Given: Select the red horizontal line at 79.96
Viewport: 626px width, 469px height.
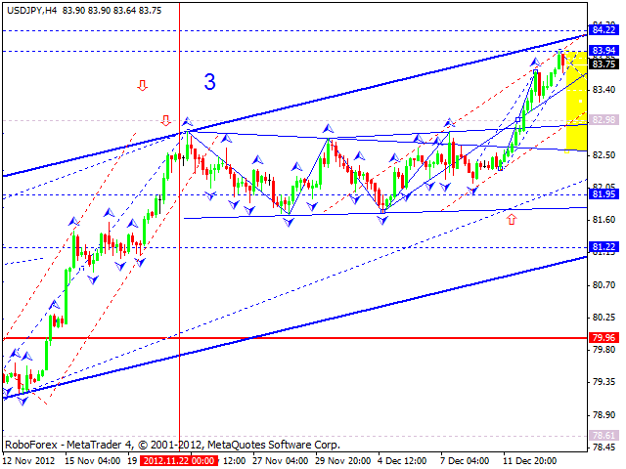Looking at the screenshot, I should pos(293,338).
